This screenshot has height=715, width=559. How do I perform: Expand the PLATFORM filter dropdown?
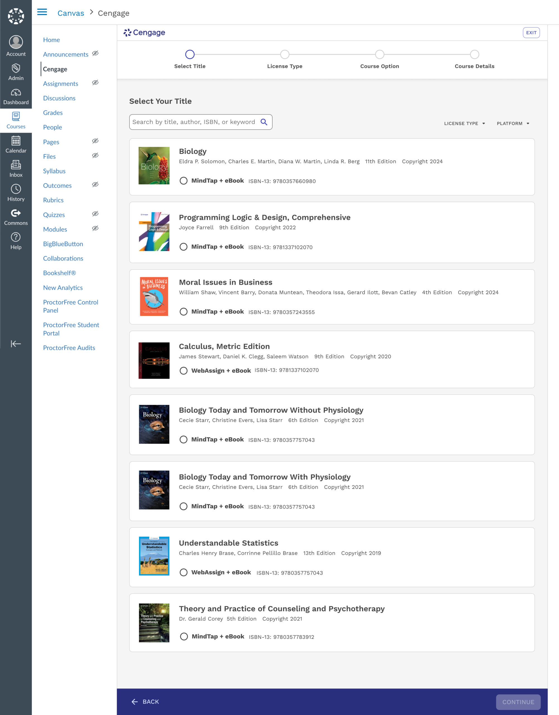513,123
